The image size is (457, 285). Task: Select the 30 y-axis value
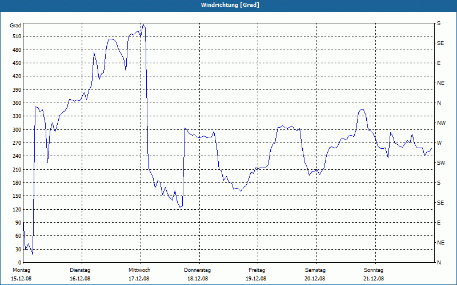click(x=18, y=249)
